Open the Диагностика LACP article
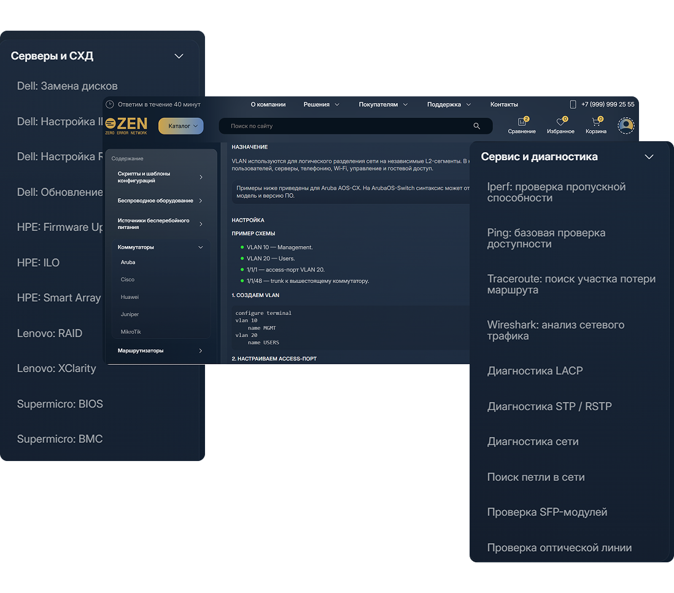The image size is (674, 593). point(535,371)
